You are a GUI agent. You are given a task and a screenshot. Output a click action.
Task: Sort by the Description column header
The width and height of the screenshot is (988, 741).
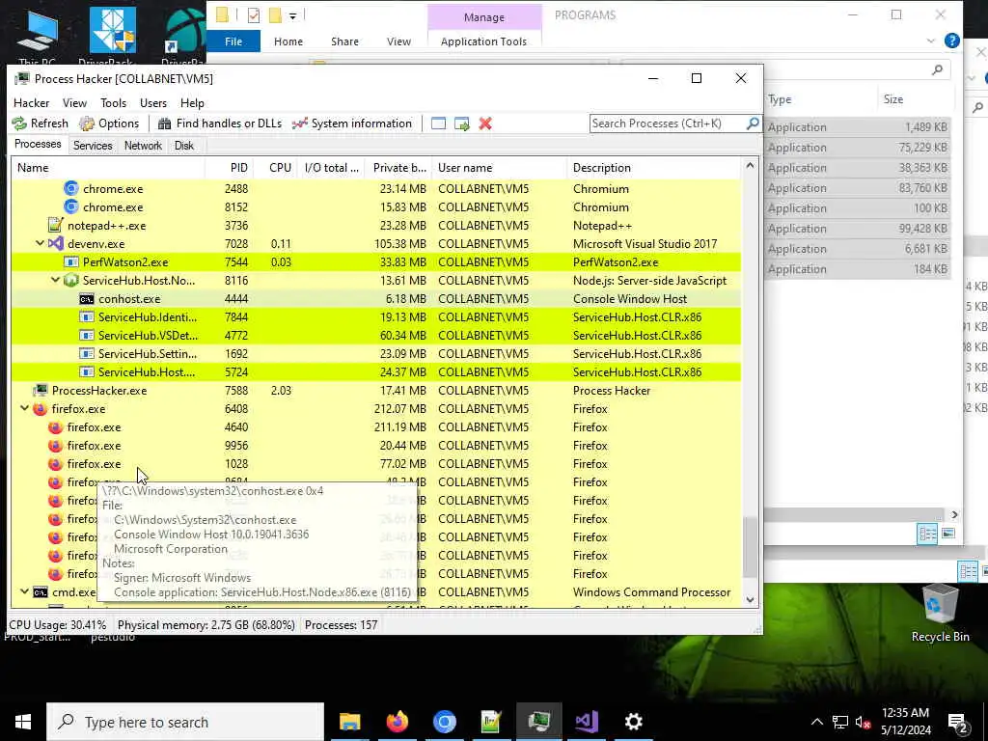[x=654, y=168]
